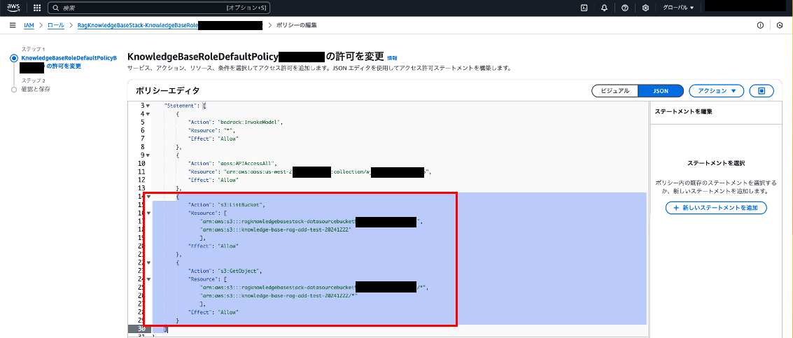Open the AWS console home logo
793x338 pixels.
tap(13, 8)
